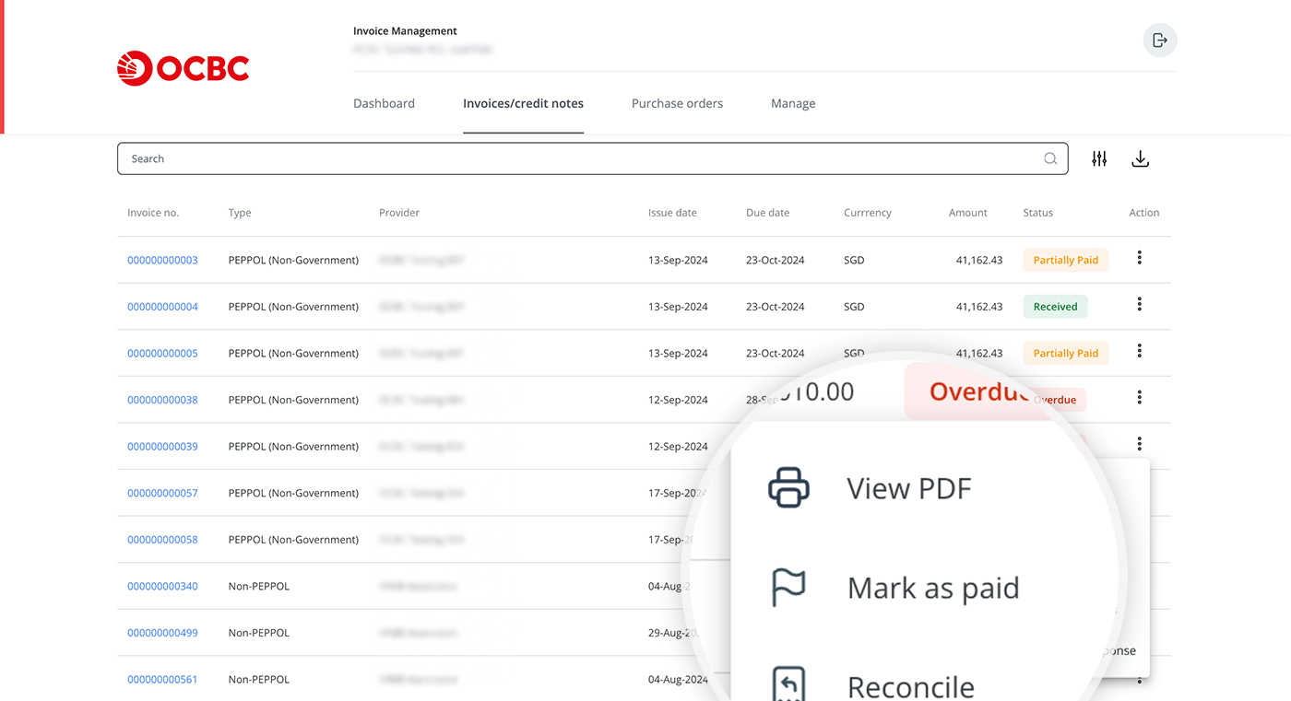
Task: Click Partially Paid status of invoice 000000000003
Action: (1065, 260)
